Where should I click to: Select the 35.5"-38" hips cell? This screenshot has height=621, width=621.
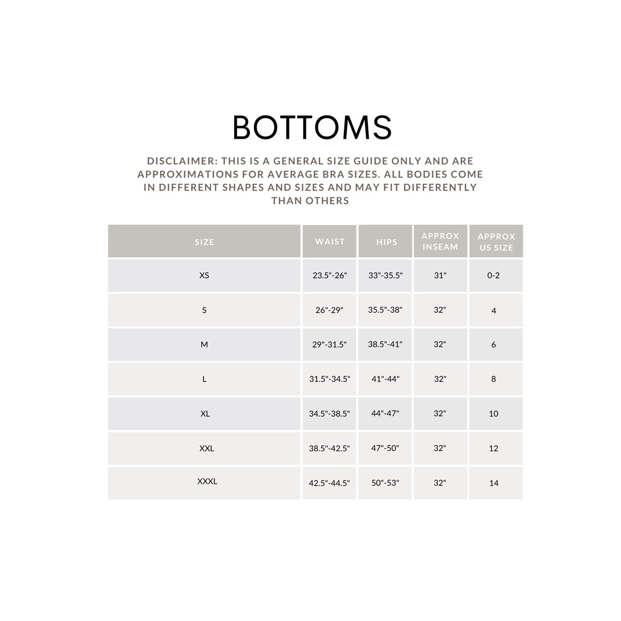point(385,310)
